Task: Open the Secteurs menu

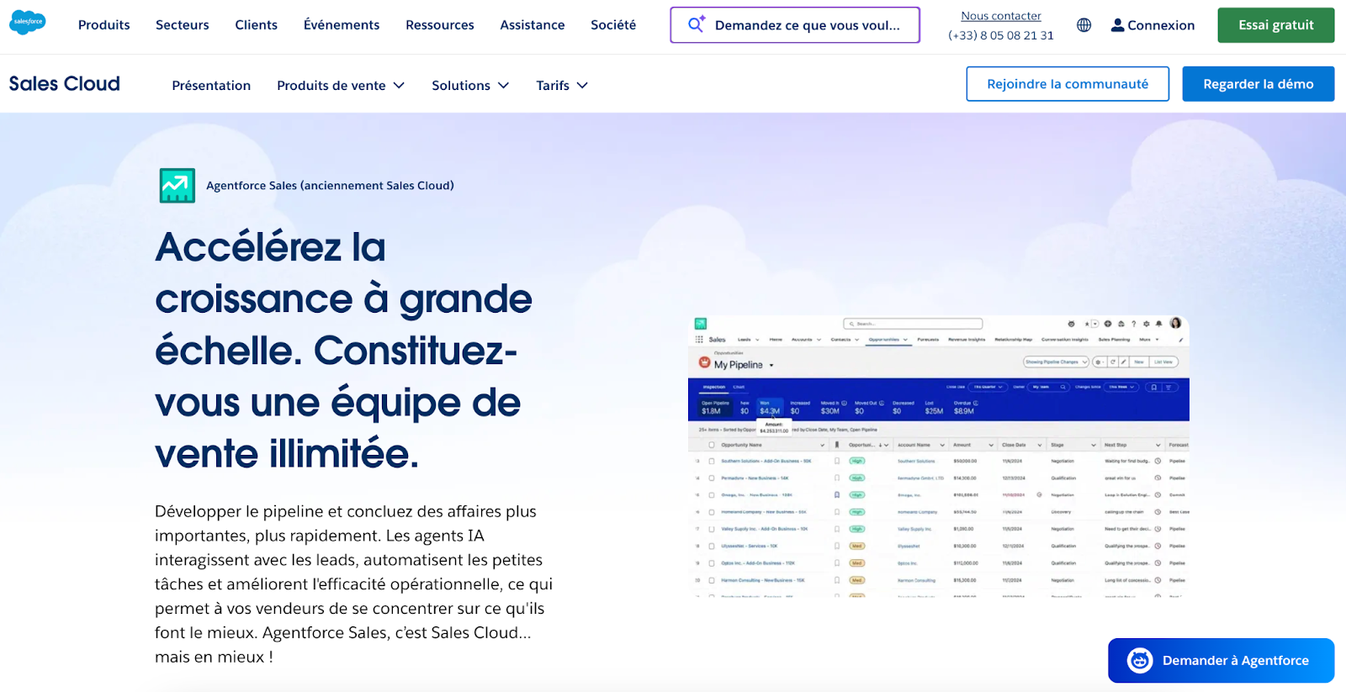Action: (182, 24)
